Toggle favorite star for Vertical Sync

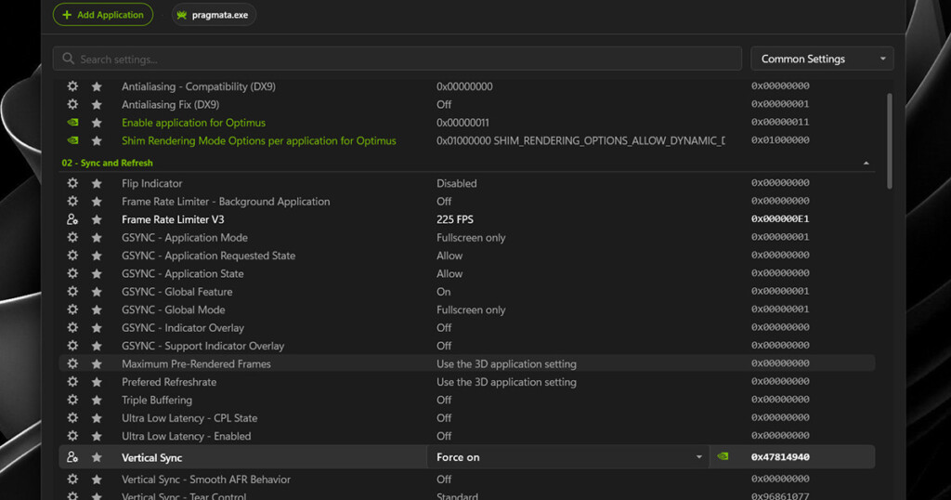click(97, 457)
